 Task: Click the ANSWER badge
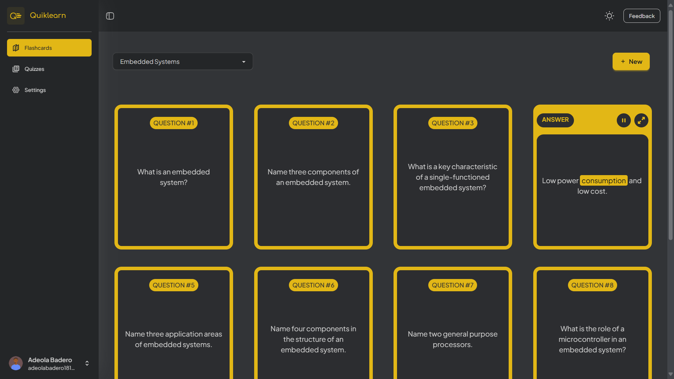(x=555, y=120)
